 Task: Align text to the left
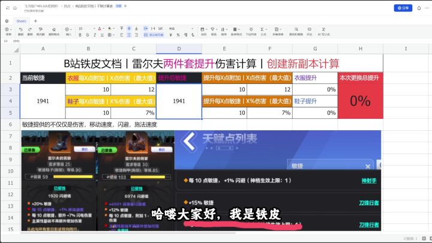coord(121,35)
